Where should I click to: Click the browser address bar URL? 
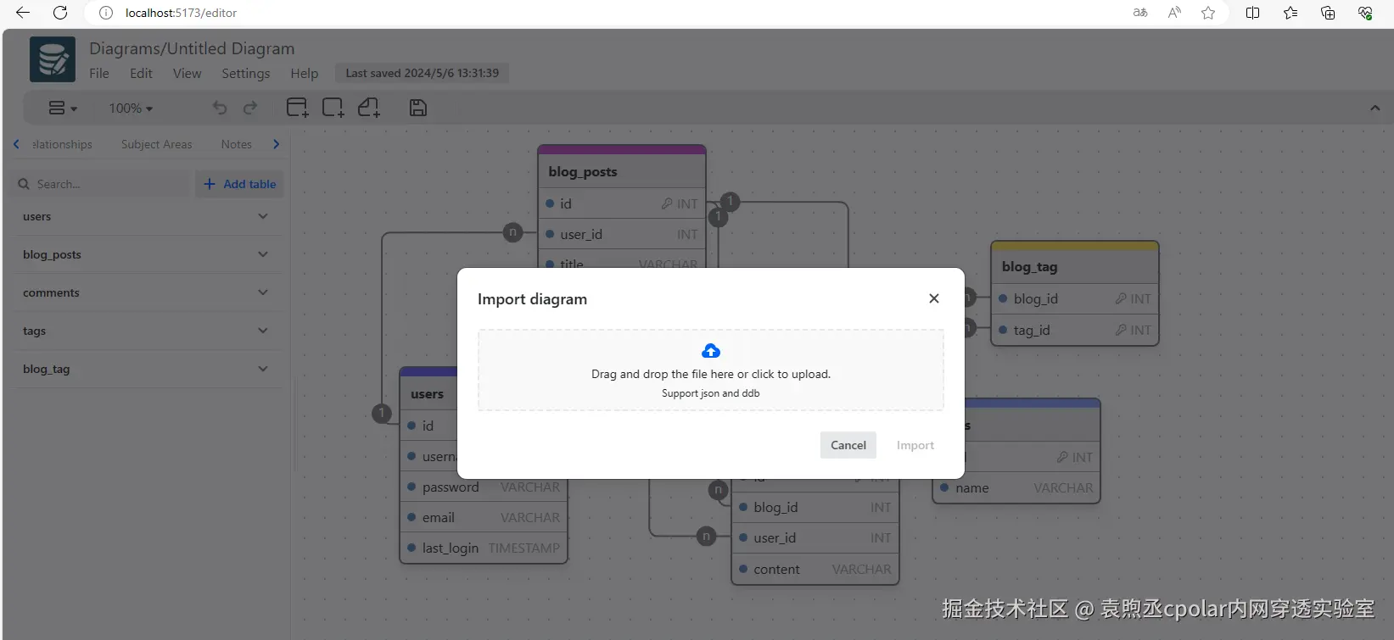(x=181, y=13)
